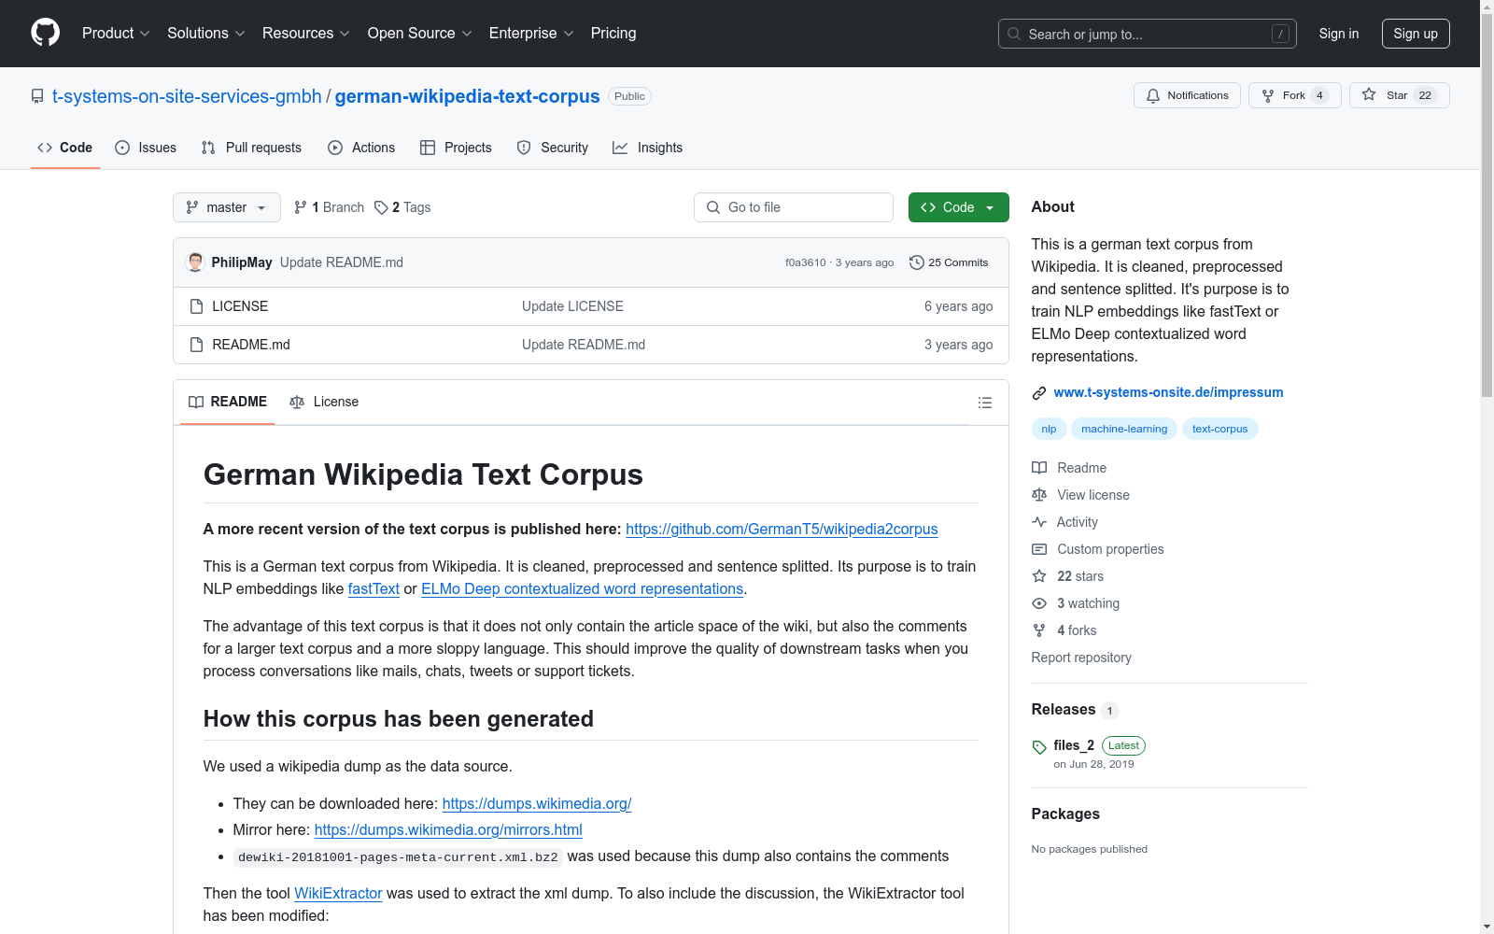Open the Pricing page link

pyautogui.click(x=613, y=33)
